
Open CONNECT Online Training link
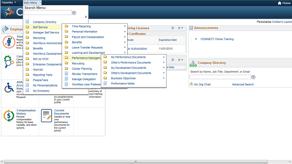pyautogui.click(x=217, y=39)
